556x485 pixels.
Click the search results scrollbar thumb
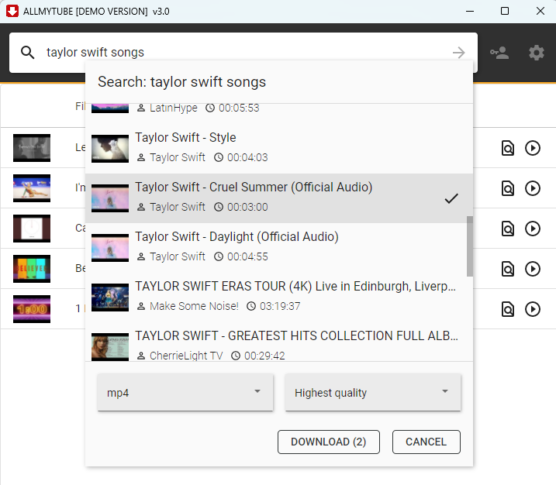[470, 246]
